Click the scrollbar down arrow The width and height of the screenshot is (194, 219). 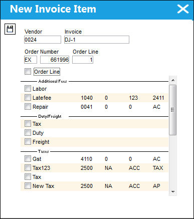(x=173, y=191)
